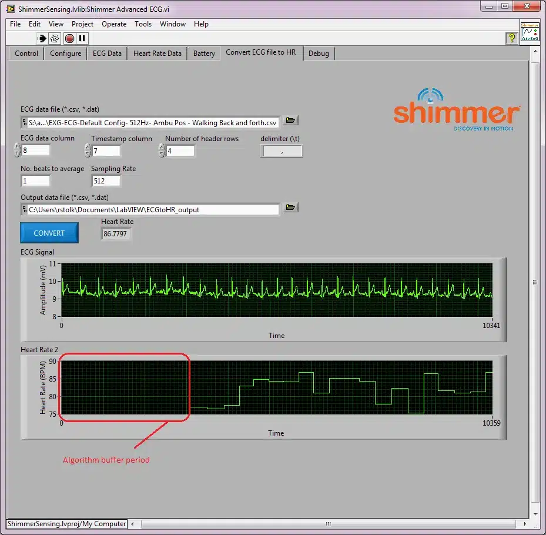This screenshot has height=535, width=546.
Task: Open the File menu
Action: pos(15,24)
